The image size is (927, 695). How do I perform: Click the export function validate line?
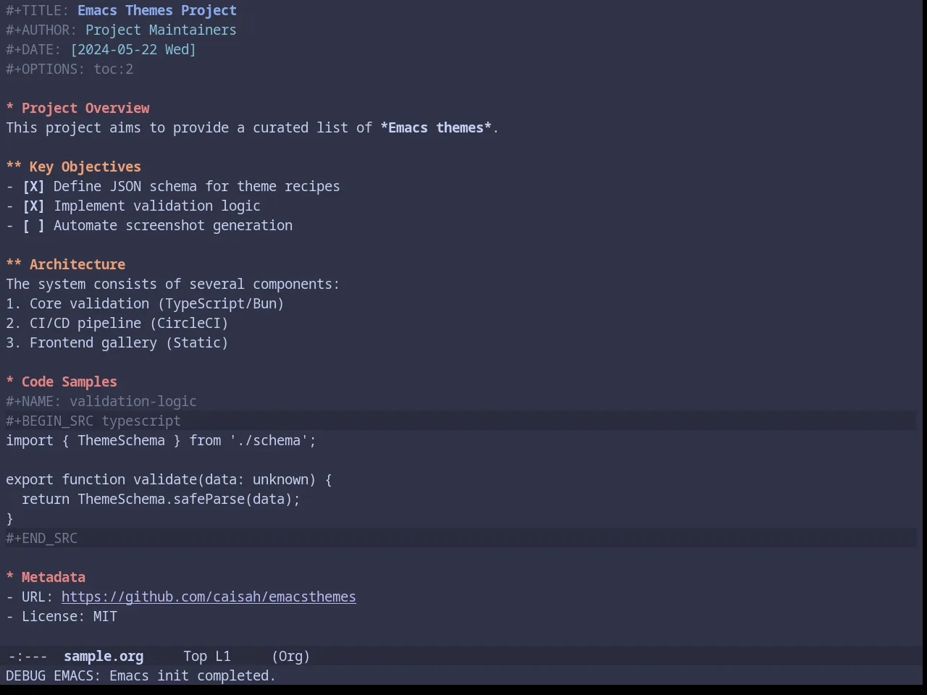coord(169,480)
